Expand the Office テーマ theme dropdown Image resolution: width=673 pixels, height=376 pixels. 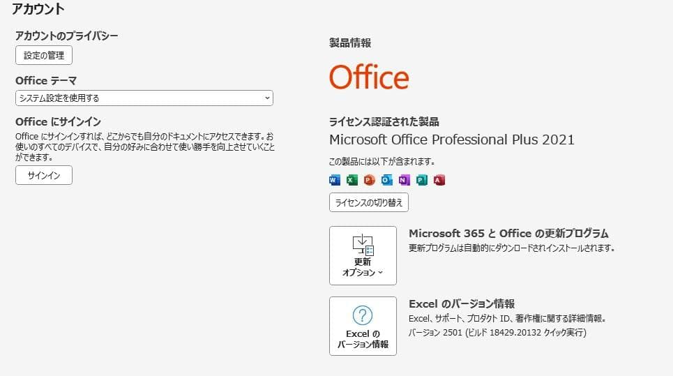144,98
